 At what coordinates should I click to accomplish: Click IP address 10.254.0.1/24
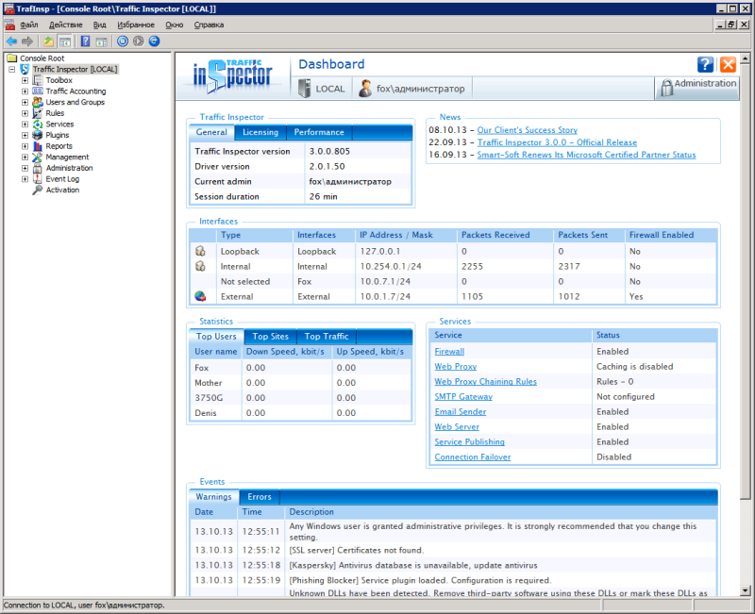coord(391,266)
